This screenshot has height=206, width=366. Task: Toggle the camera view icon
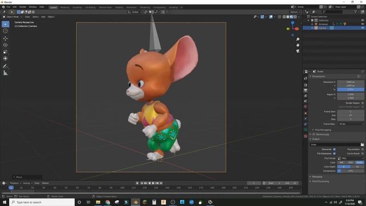coord(297,51)
